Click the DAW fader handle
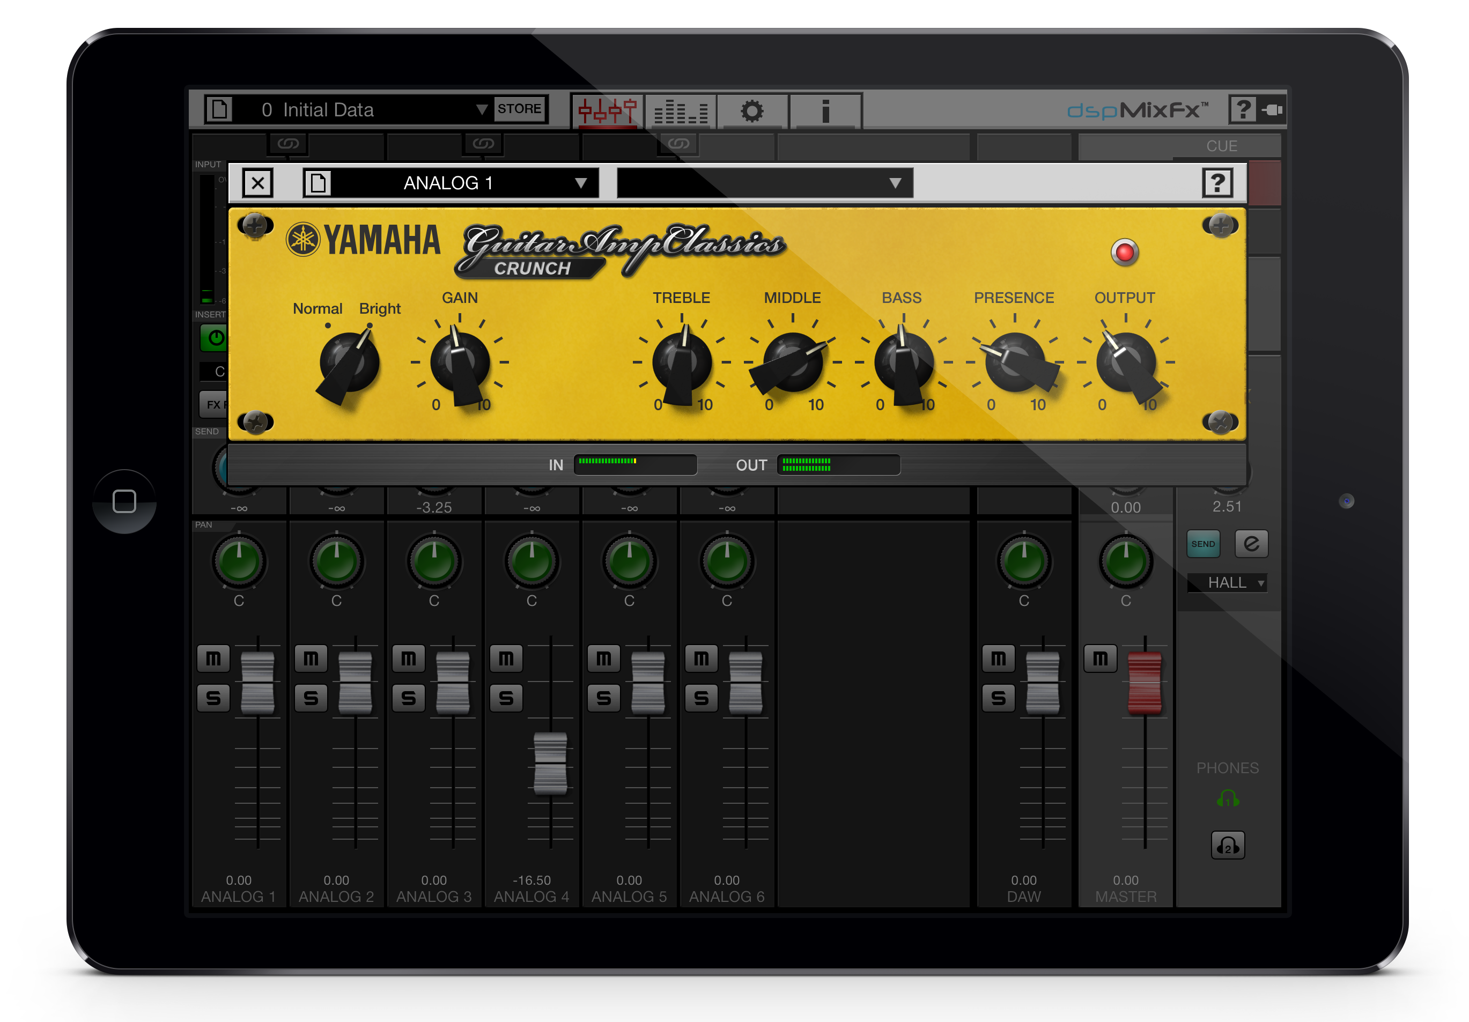 coord(1043,683)
